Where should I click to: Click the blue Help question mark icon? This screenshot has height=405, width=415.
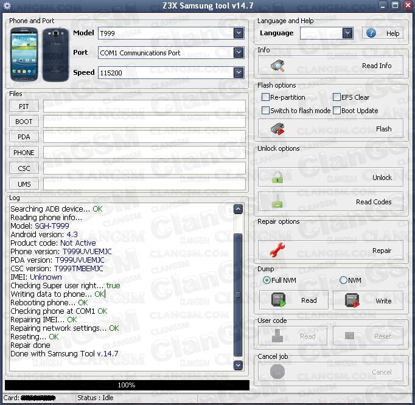[x=371, y=33]
